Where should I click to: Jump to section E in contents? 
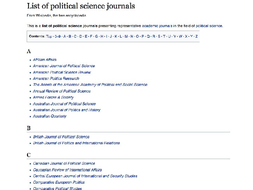86,36
